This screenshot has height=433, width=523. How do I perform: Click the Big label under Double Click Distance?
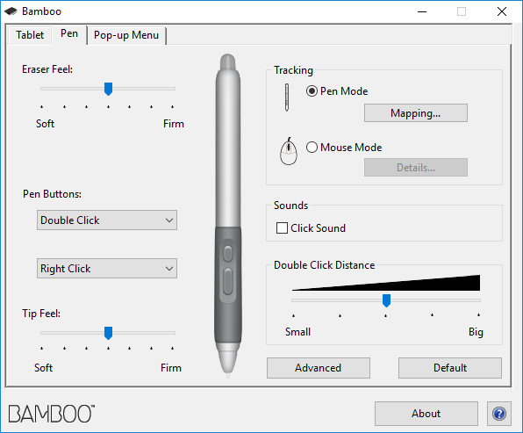[476, 332]
